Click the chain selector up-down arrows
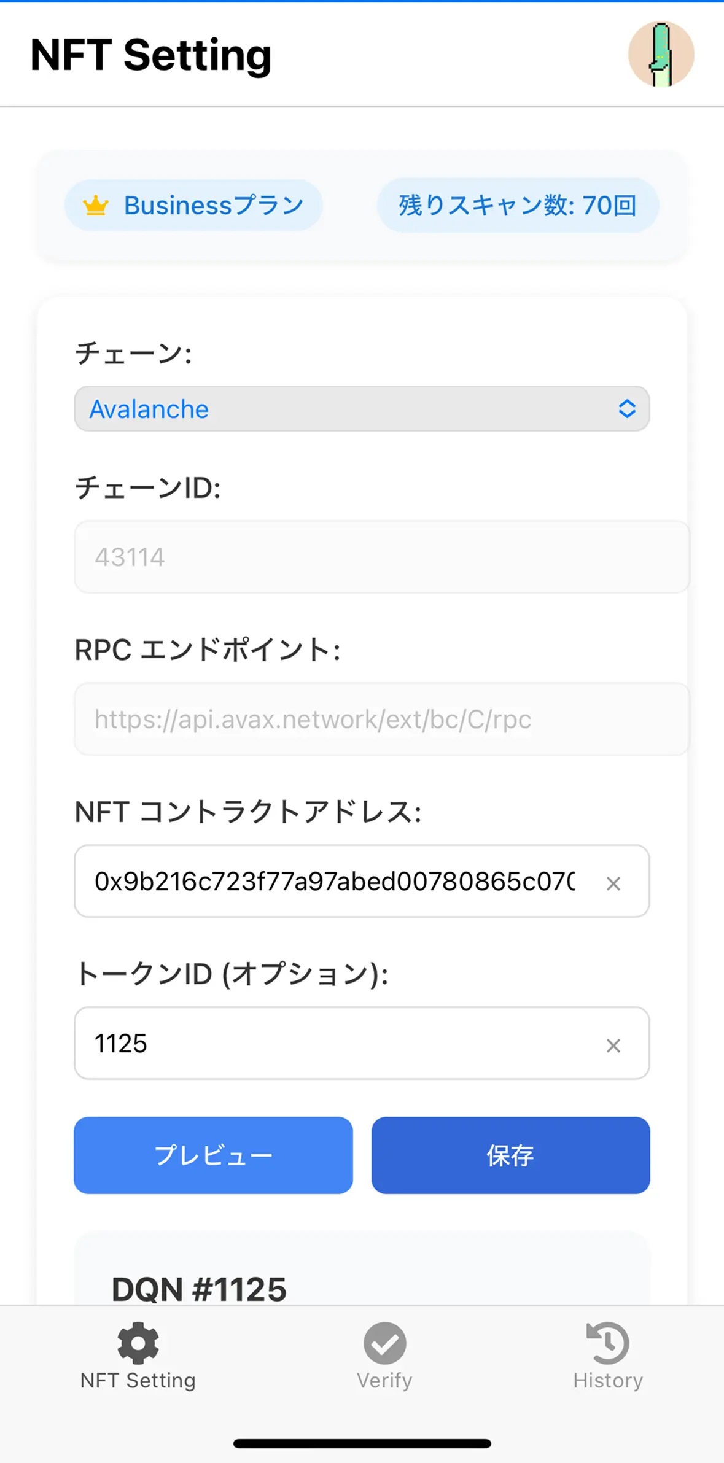Image resolution: width=724 pixels, height=1463 pixels. tap(626, 409)
